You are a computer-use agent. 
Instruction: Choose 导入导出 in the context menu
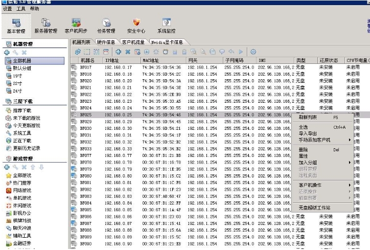[323, 133]
